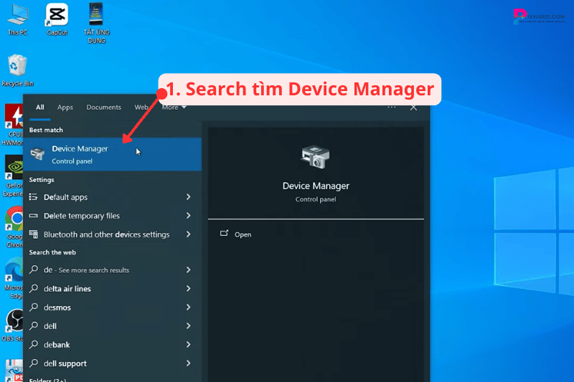Expand the More dropdown in search filters
Image resolution: width=574 pixels, height=382 pixels.
pos(174,108)
